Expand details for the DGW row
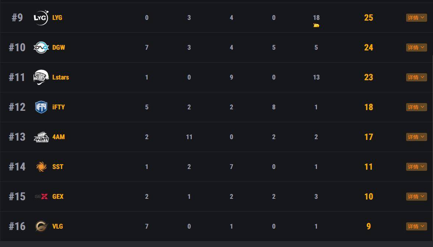This screenshot has width=433, height=247. [416, 47]
